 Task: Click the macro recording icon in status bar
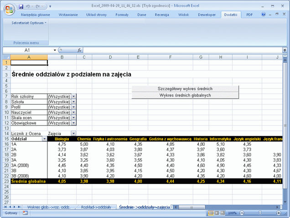point(25,213)
